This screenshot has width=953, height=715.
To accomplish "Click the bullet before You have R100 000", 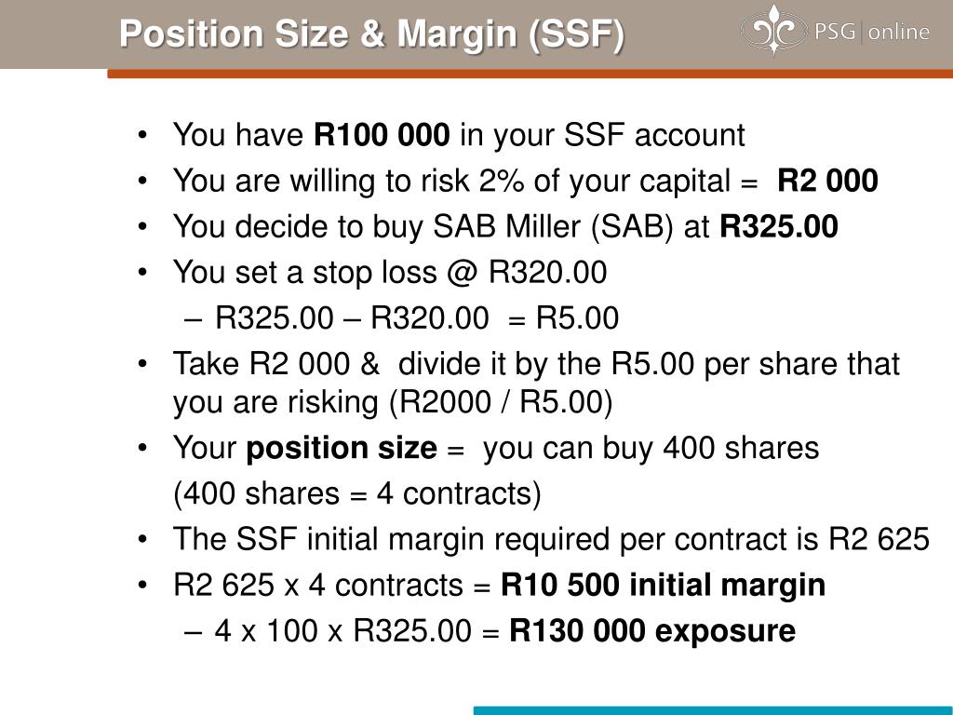I will [x=142, y=135].
